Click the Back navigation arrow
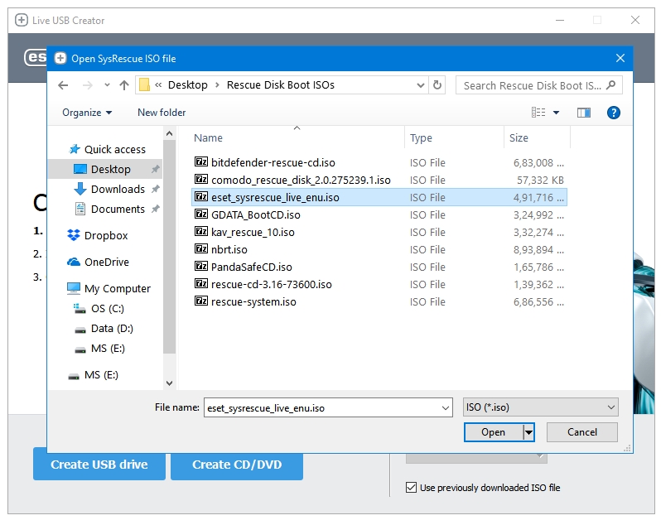This screenshot has width=661, height=525. 63,85
